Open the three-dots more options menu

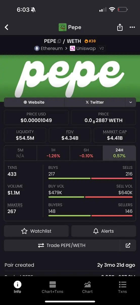(x=132, y=27)
